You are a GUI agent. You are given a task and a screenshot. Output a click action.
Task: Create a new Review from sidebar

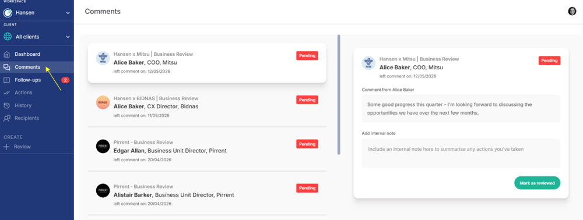(22, 147)
